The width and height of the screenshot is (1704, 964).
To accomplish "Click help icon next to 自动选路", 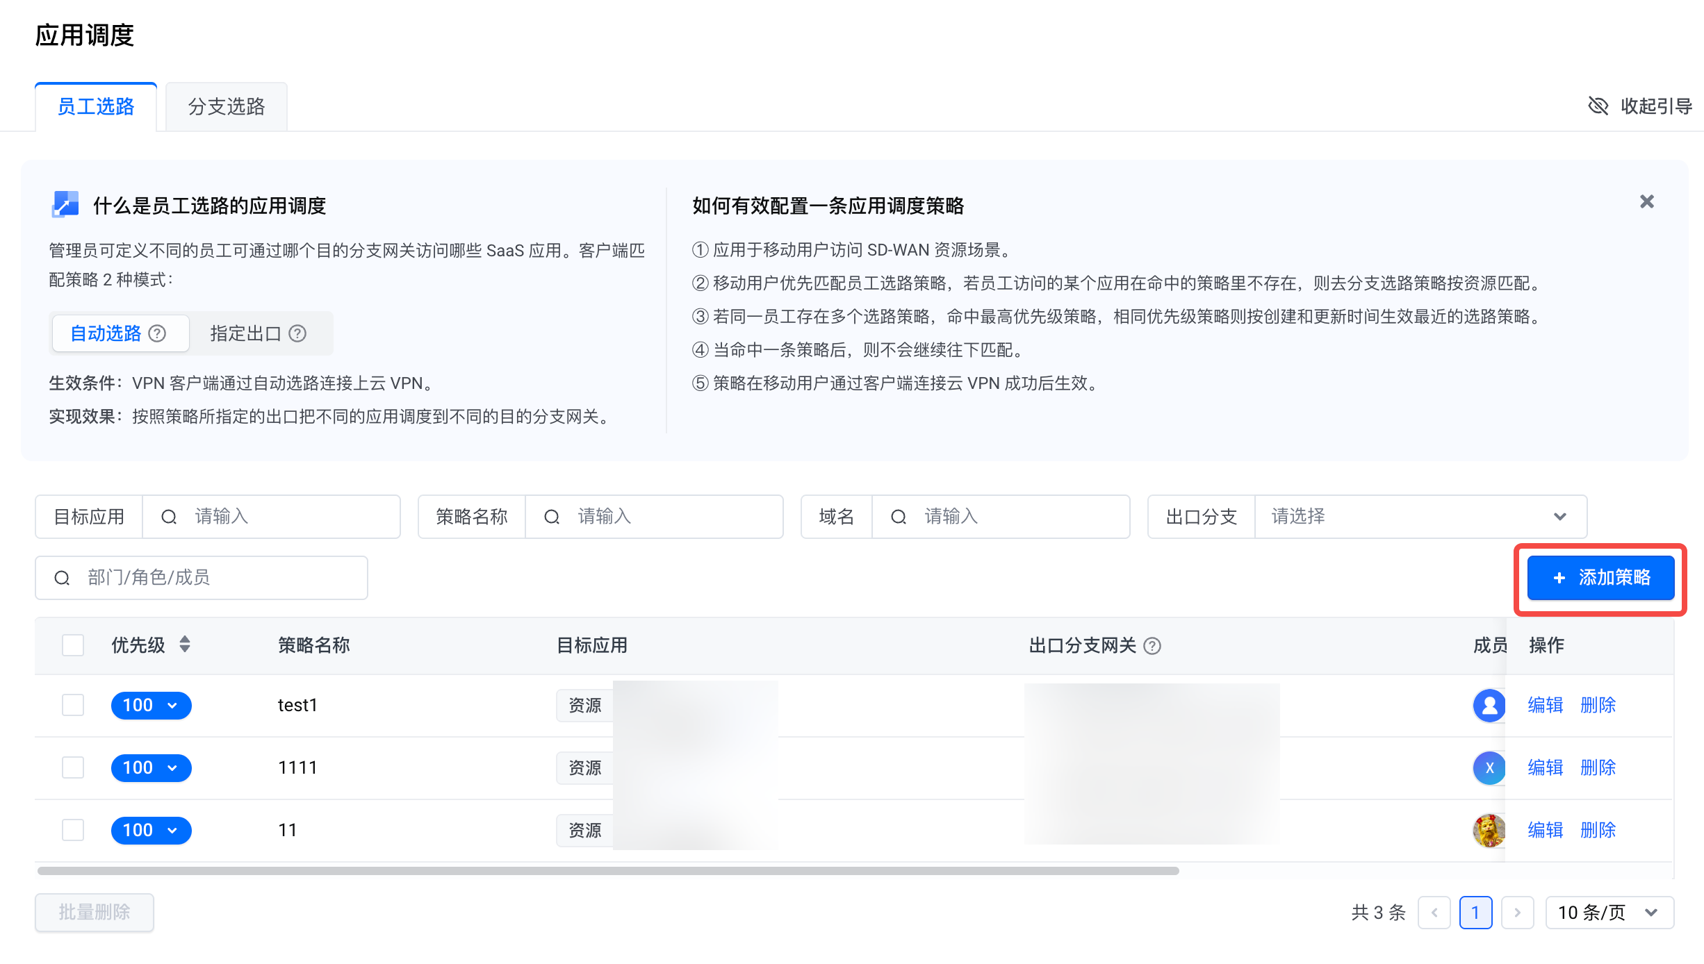I will 158,333.
